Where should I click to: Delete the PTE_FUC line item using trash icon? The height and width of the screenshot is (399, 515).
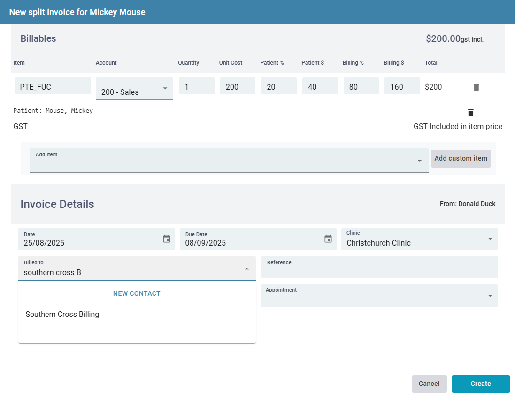point(476,87)
